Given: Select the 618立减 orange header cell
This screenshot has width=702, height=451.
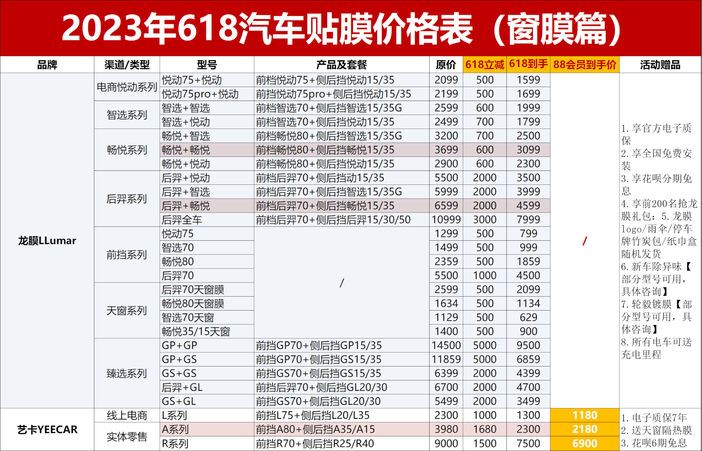Looking at the screenshot, I should [484, 65].
